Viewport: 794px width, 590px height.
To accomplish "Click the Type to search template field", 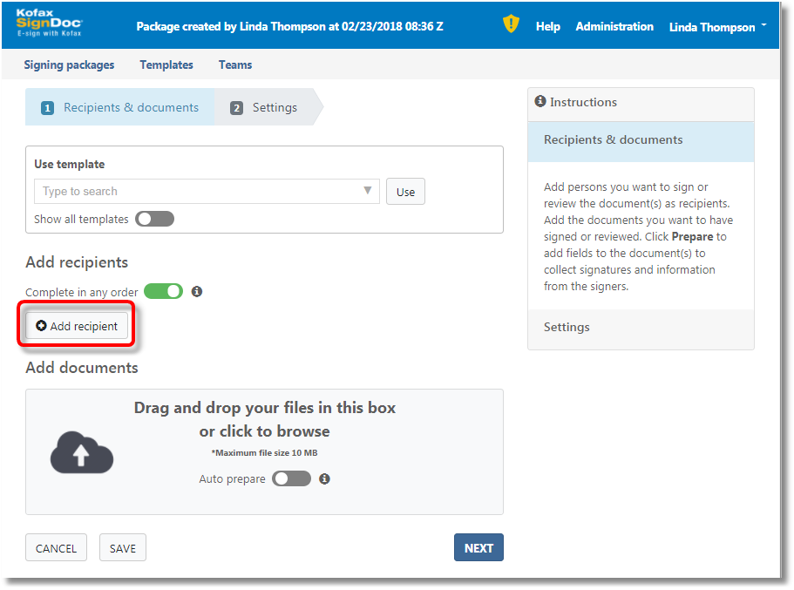I will click(200, 191).
